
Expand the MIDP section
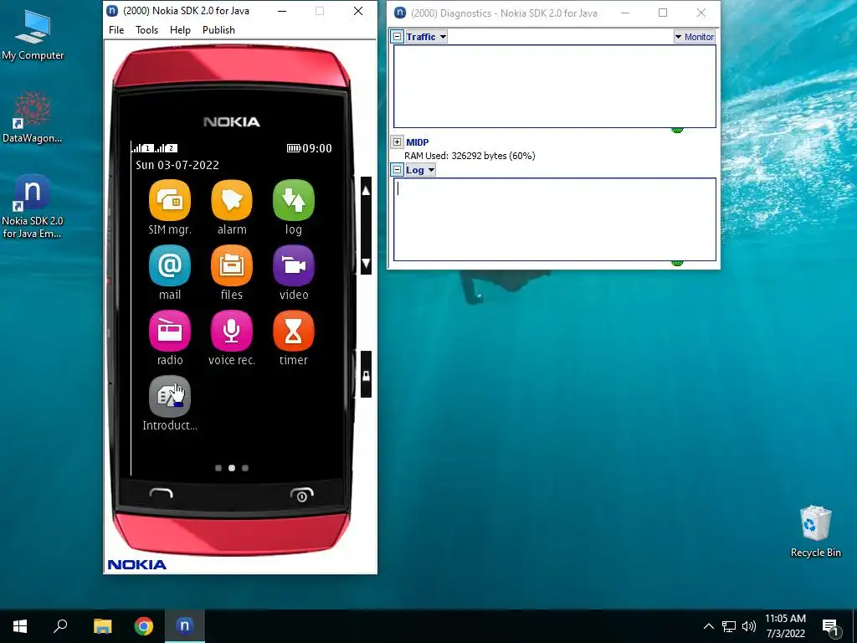pyautogui.click(x=398, y=142)
